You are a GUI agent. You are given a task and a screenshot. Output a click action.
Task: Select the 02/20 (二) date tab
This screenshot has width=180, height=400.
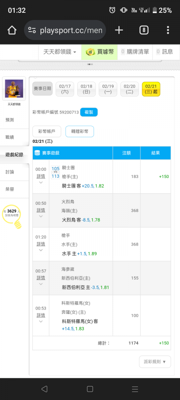[x=130, y=89]
